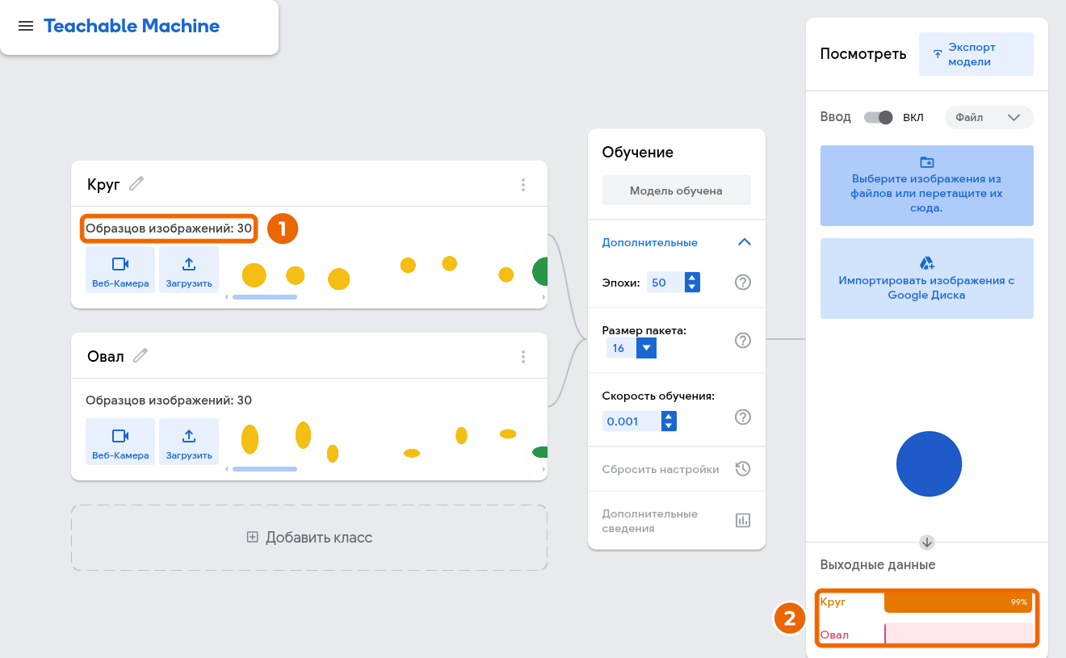Click Загрузить button in Овал class
The width and height of the screenshot is (1066, 658).
189,441
